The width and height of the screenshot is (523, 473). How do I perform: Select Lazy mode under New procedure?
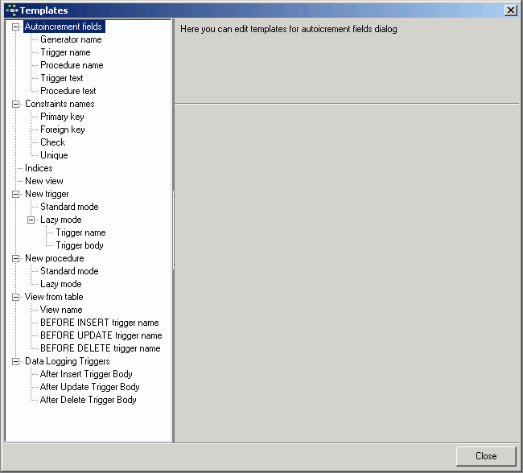pyautogui.click(x=60, y=284)
